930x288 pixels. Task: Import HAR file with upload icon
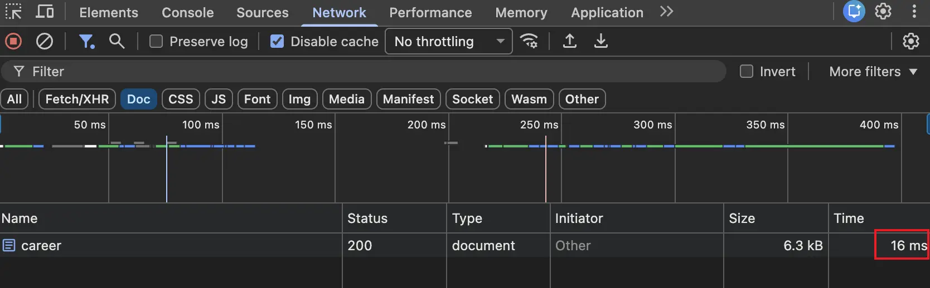pos(569,41)
